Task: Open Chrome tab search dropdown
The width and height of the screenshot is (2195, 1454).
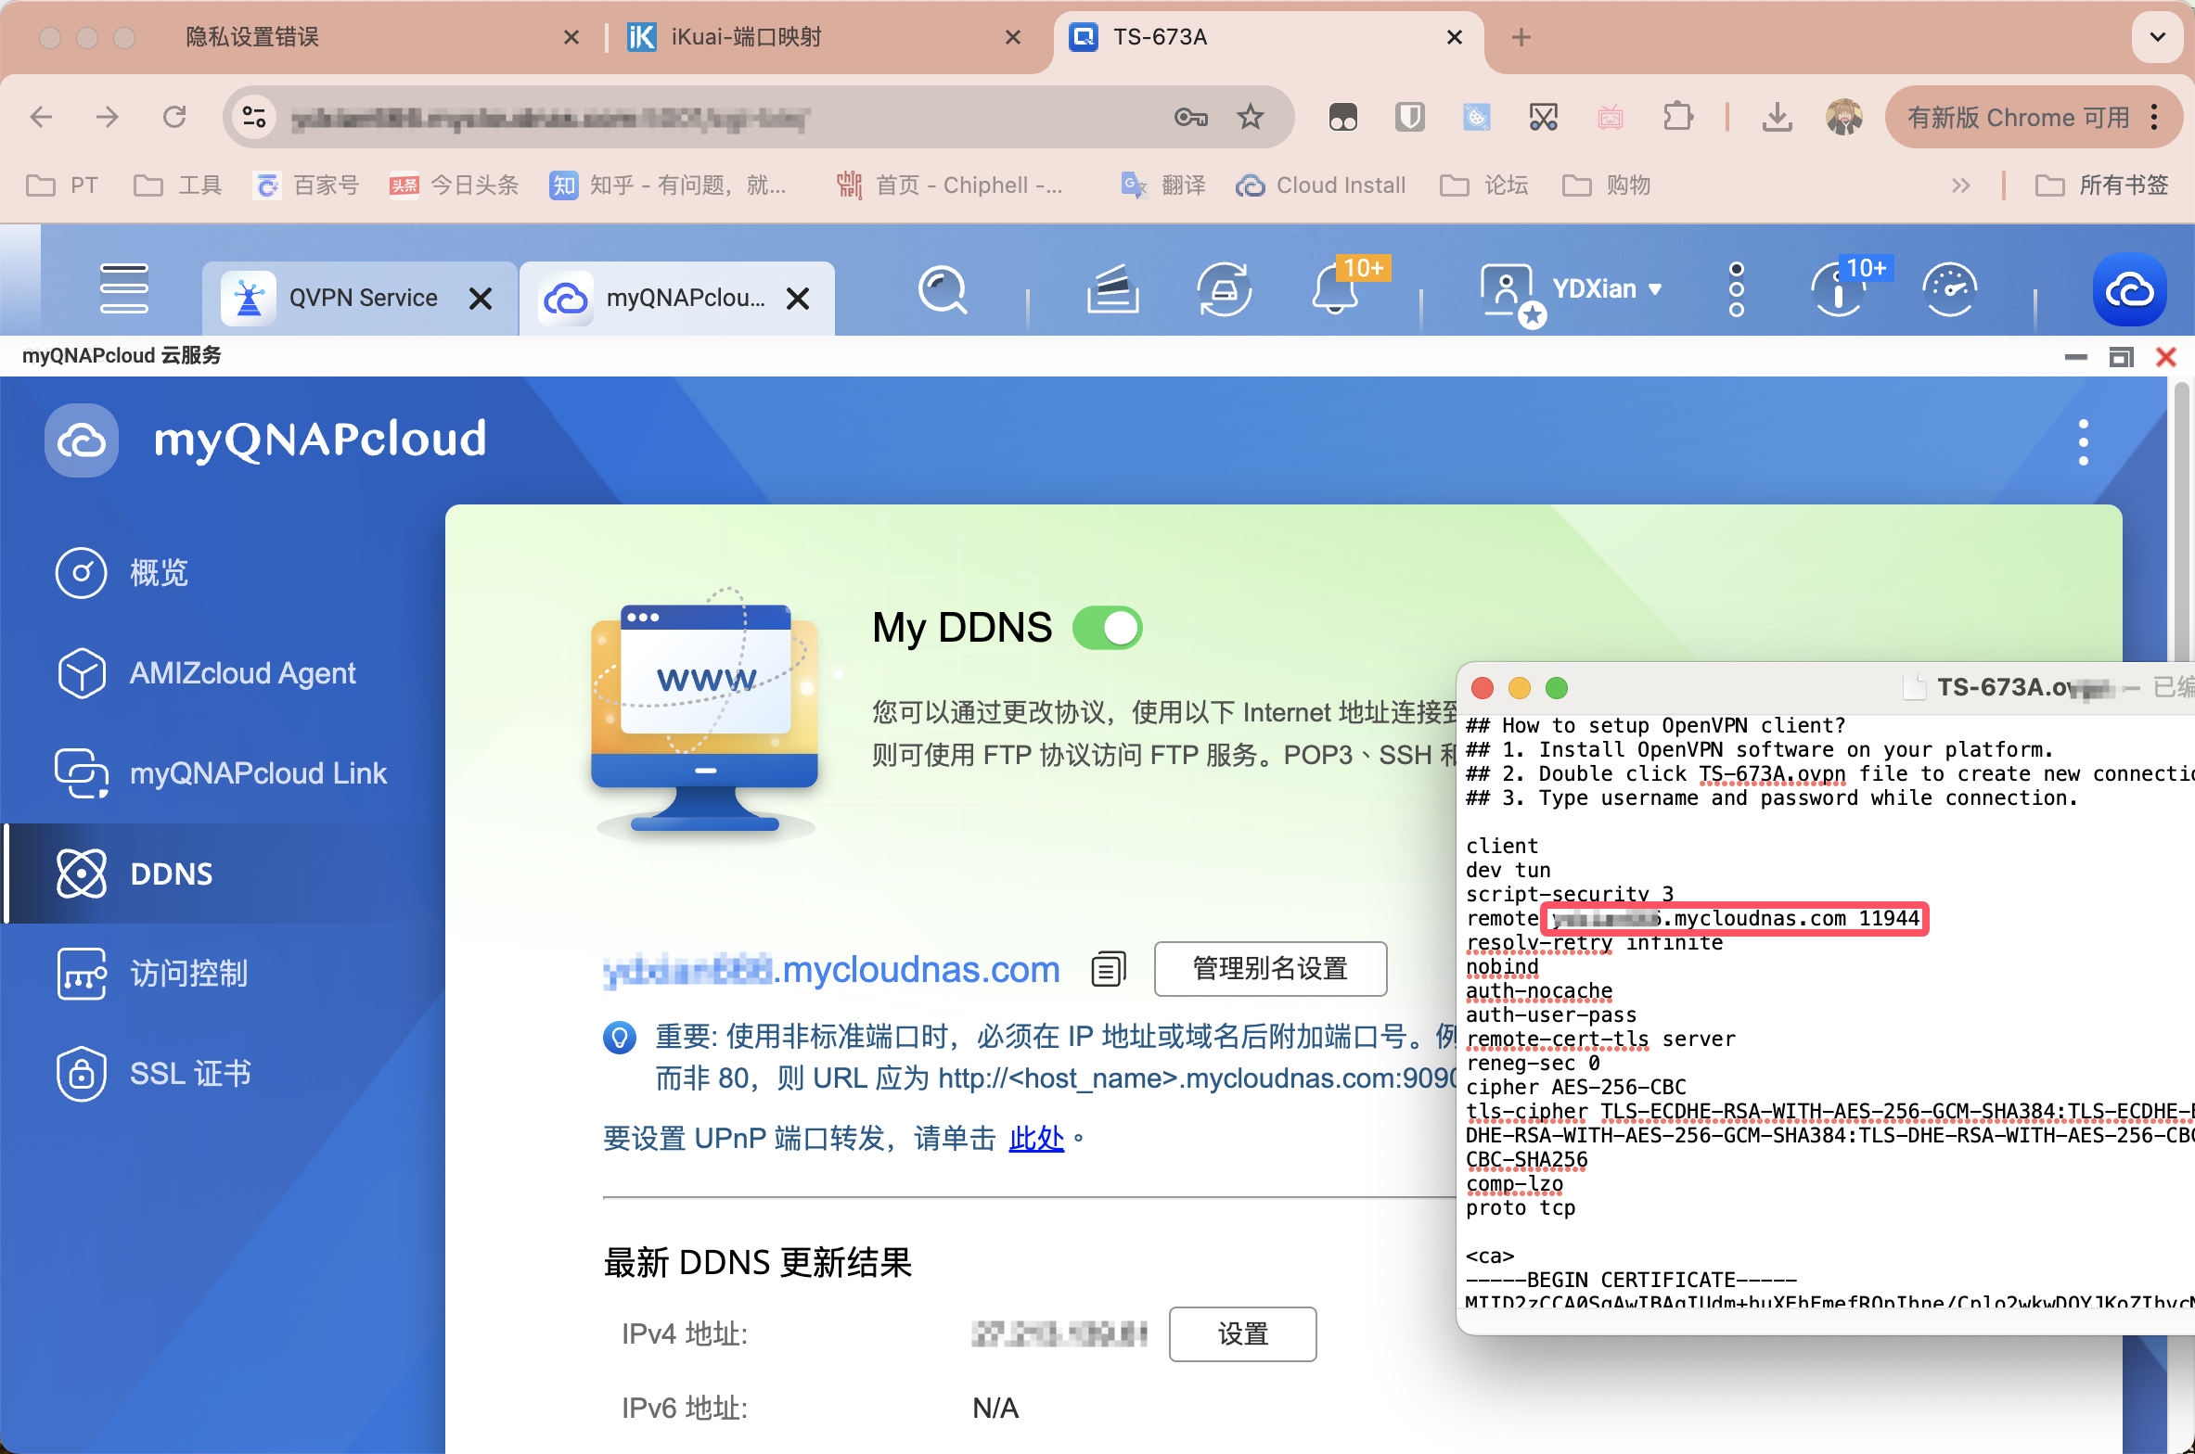Action: [x=2158, y=37]
